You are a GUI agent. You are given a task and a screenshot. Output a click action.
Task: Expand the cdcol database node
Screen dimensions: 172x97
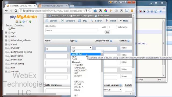(x=6, y=36)
